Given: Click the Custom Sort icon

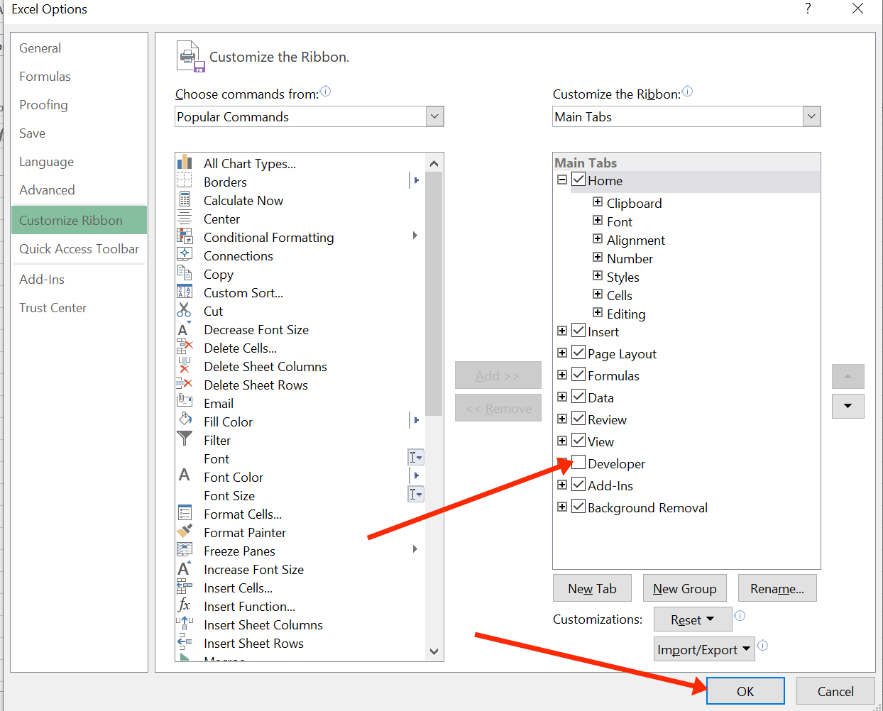Looking at the screenshot, I should [x=185, y=292].
